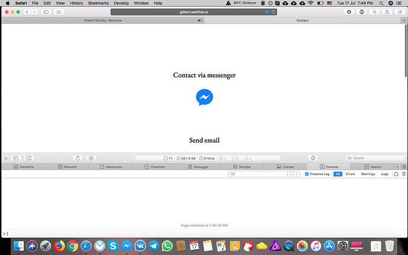This screenshot has width=408, height=255.
Task: Mute audio via the address bar speaker icon
Action: pos(267,12)
